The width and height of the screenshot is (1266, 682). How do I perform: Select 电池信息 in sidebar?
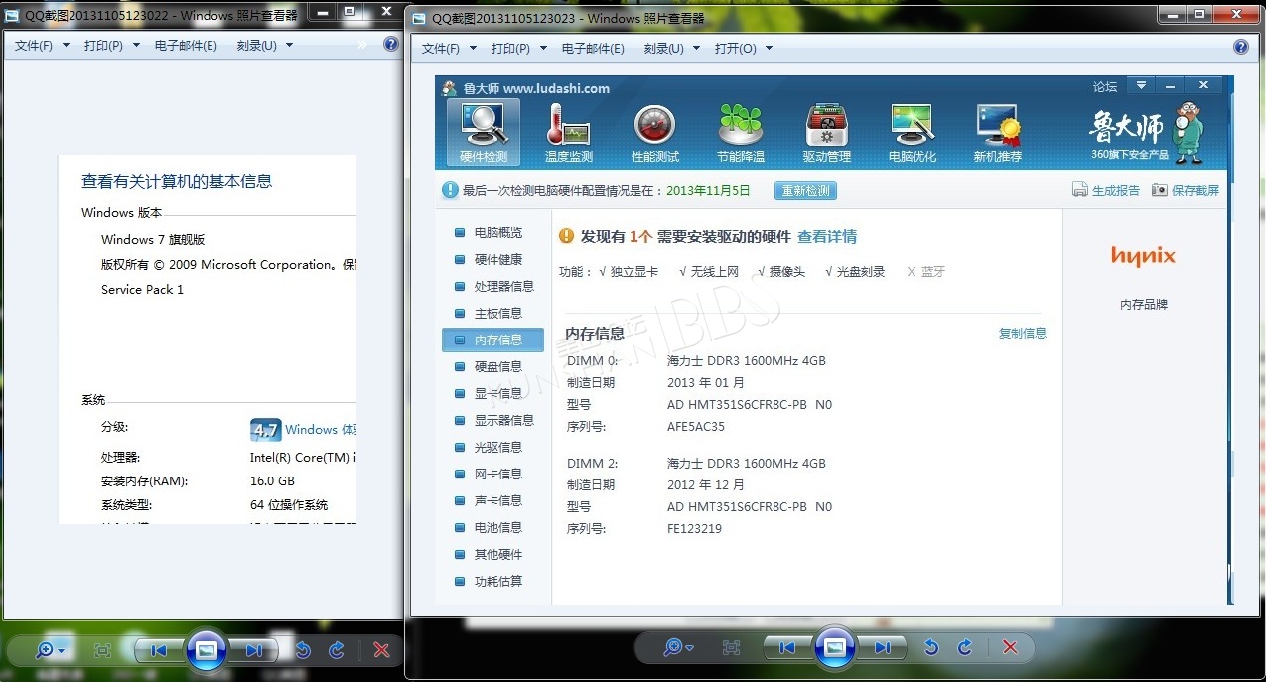coord(494,527)
